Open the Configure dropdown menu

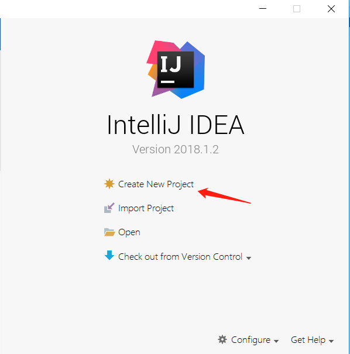click(x=251, y=340)
